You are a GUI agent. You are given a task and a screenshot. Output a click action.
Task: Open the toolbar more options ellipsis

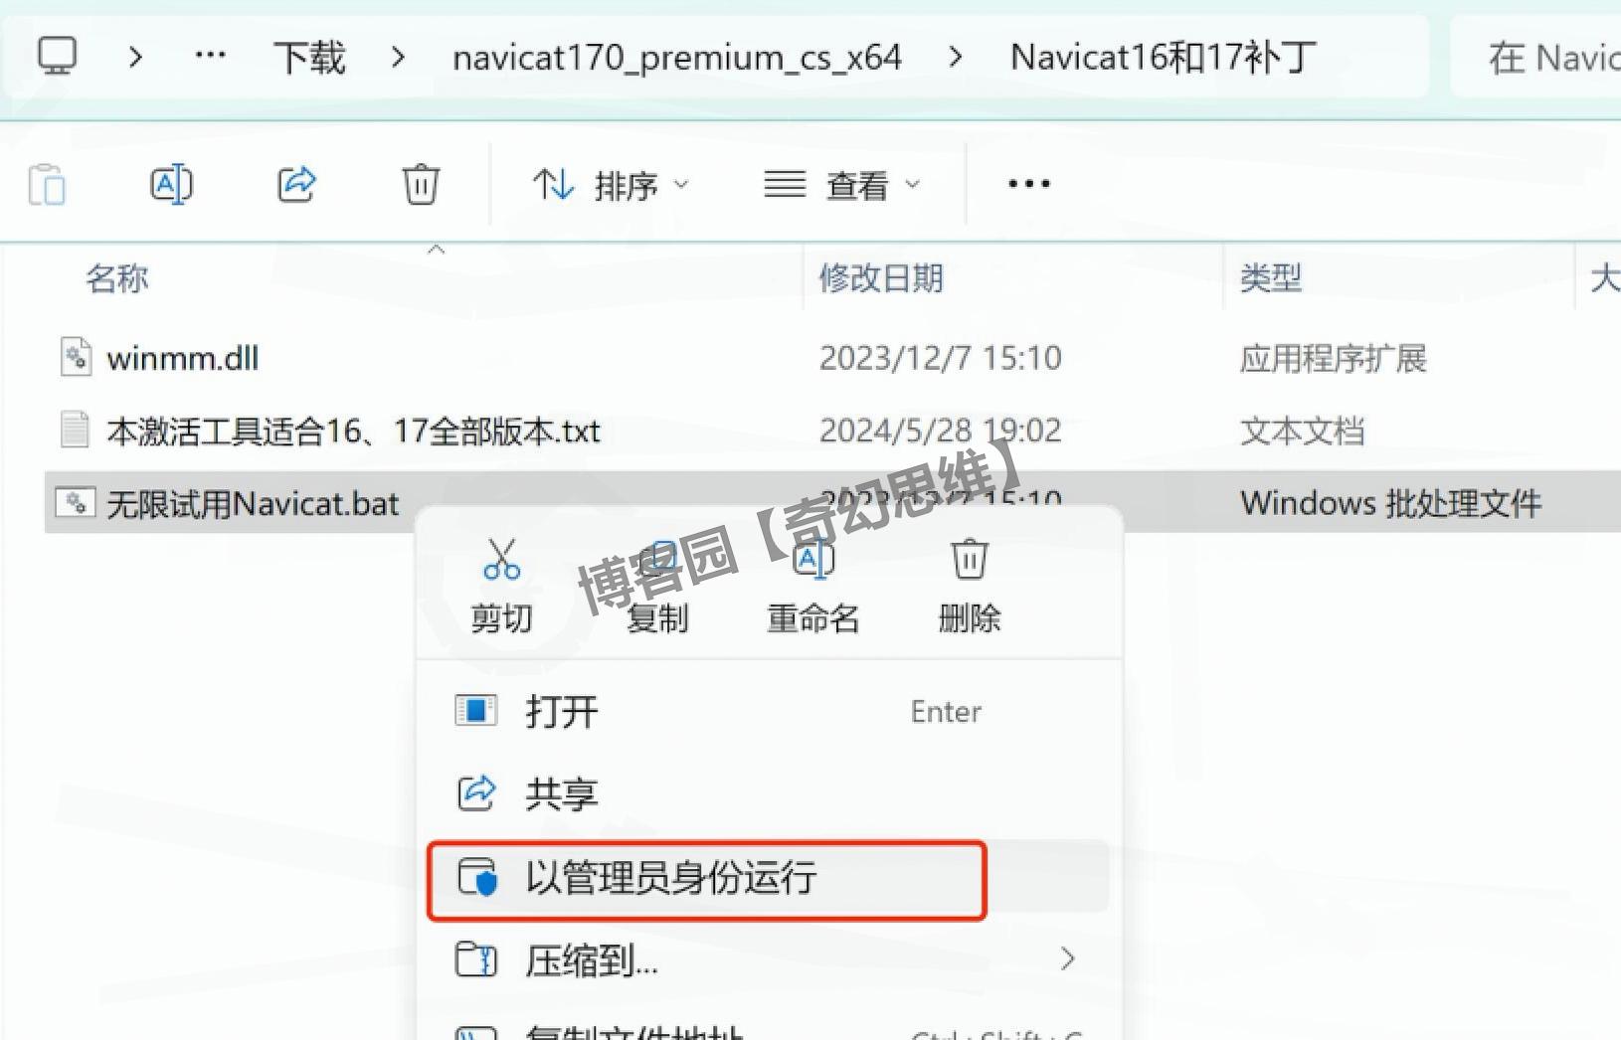(1028, 184)
